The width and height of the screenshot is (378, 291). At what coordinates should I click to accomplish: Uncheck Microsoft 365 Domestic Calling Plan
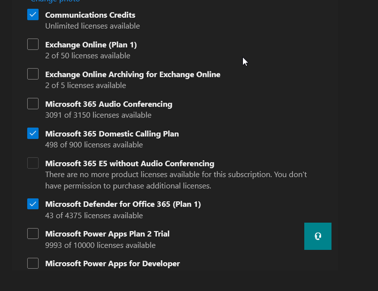33,133
